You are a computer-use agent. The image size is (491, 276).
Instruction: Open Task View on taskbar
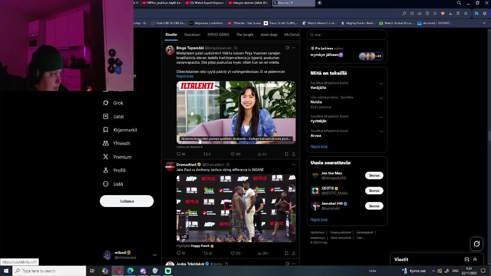click(x=92, y=271)
